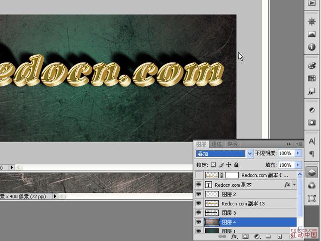The height and width of the screenshot is (241, 321).
Task: Click the fill 填充 percentage field
Action: point(285,165)
